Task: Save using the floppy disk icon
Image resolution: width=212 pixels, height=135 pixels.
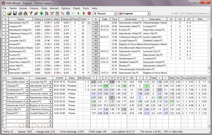Action: [x=15, y=13]
